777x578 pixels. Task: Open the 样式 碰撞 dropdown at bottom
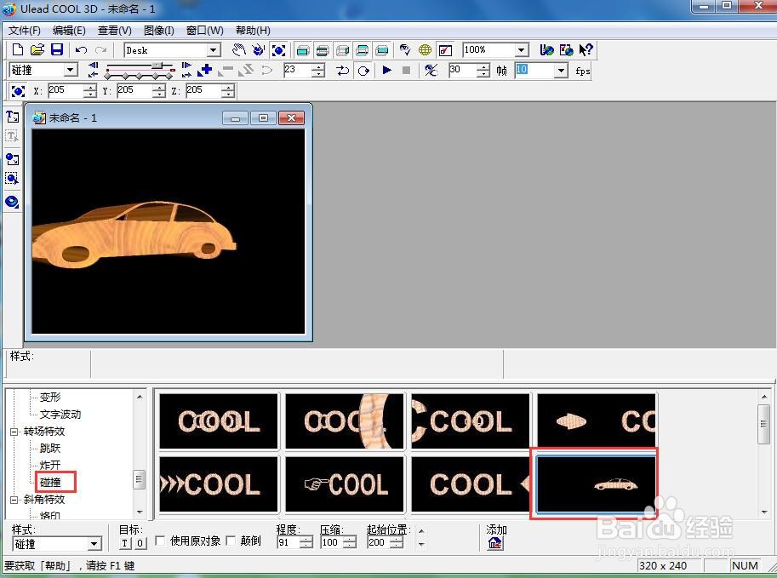coord(94,544)
